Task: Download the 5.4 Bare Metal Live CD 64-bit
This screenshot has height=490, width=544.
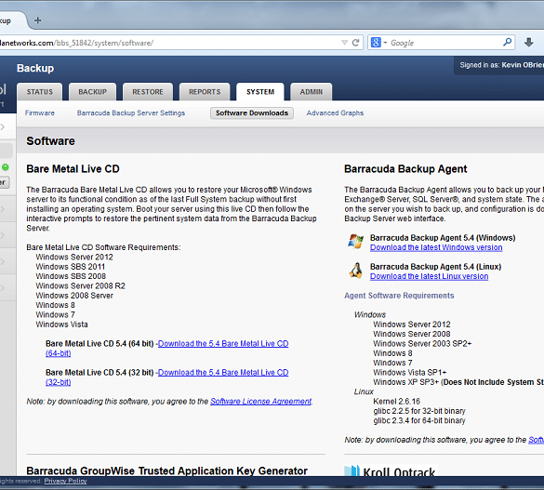Action: click(223, 344)
